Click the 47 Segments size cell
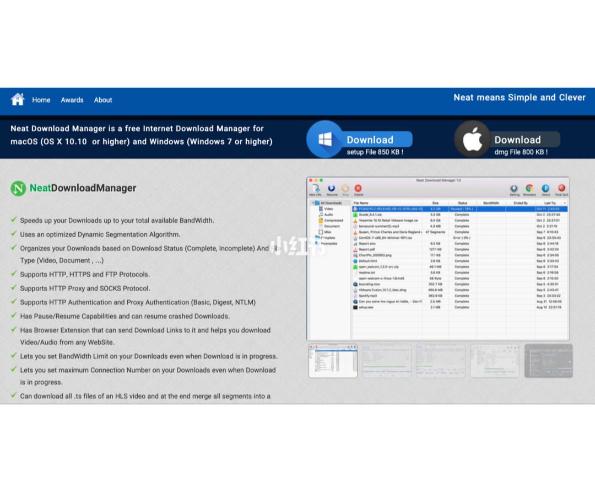This screenshot has height=492, width=595. point(435,232)
